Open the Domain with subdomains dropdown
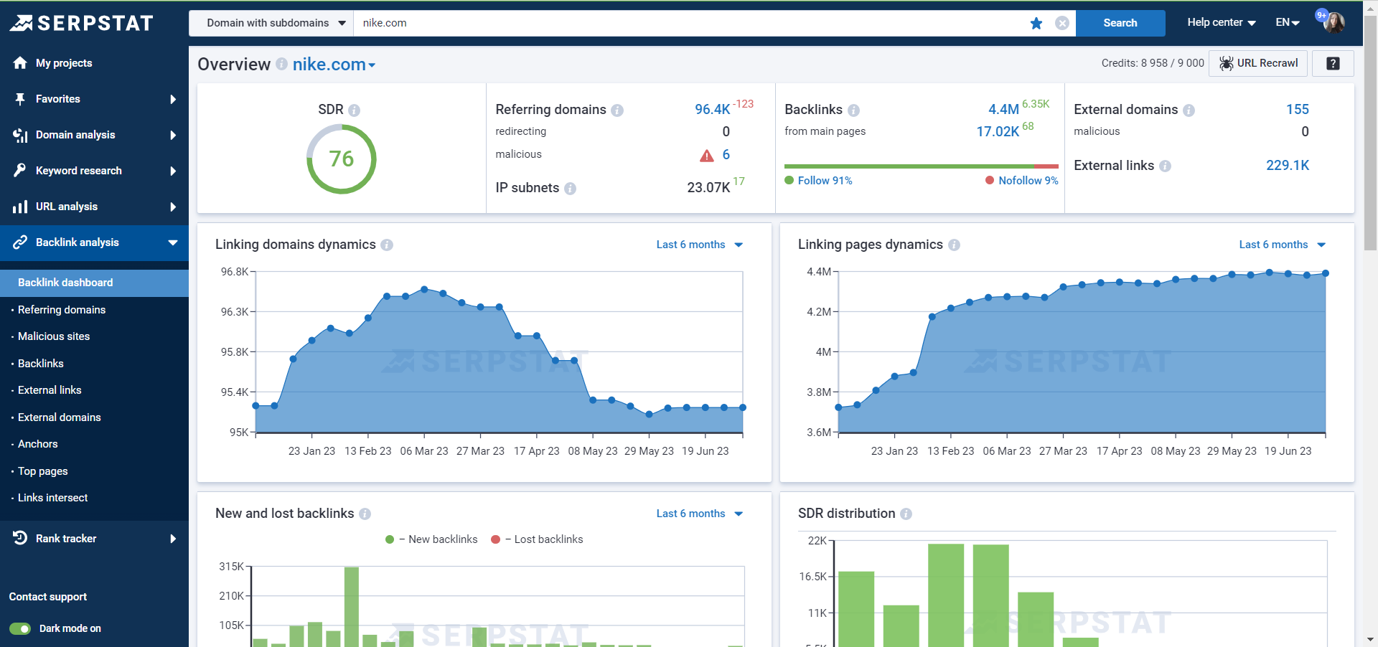Viewport: 1378px width, 647px height. coord(271,22)
